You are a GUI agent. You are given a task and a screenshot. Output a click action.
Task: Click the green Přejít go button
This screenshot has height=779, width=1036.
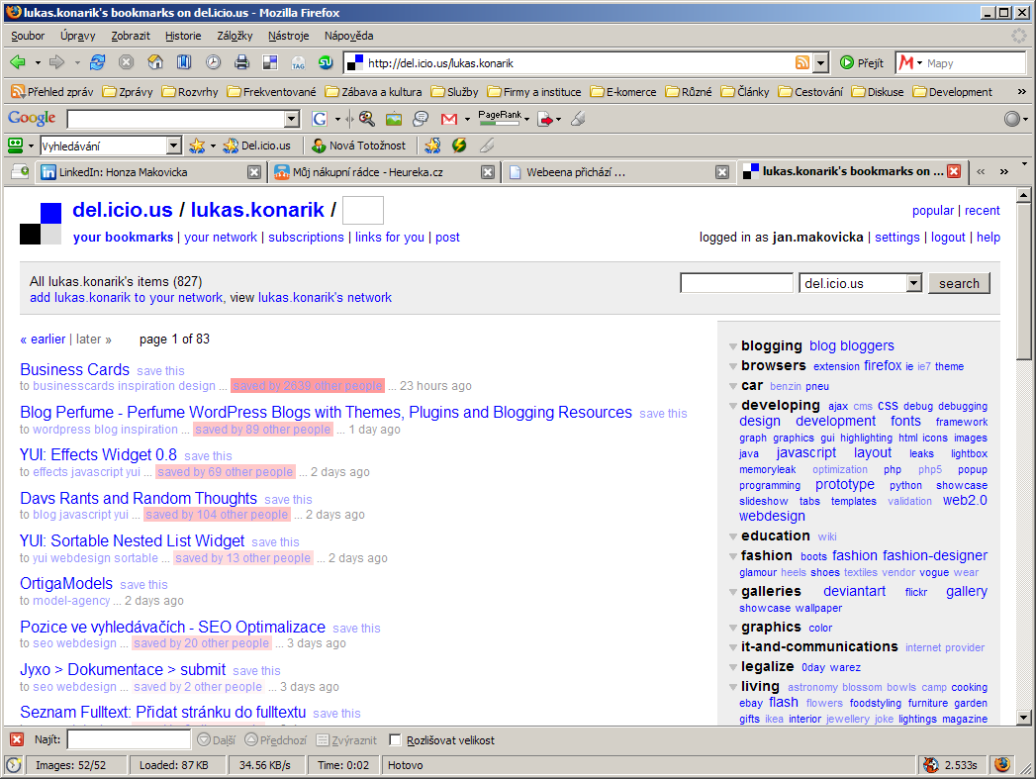(x=862, y=62)
